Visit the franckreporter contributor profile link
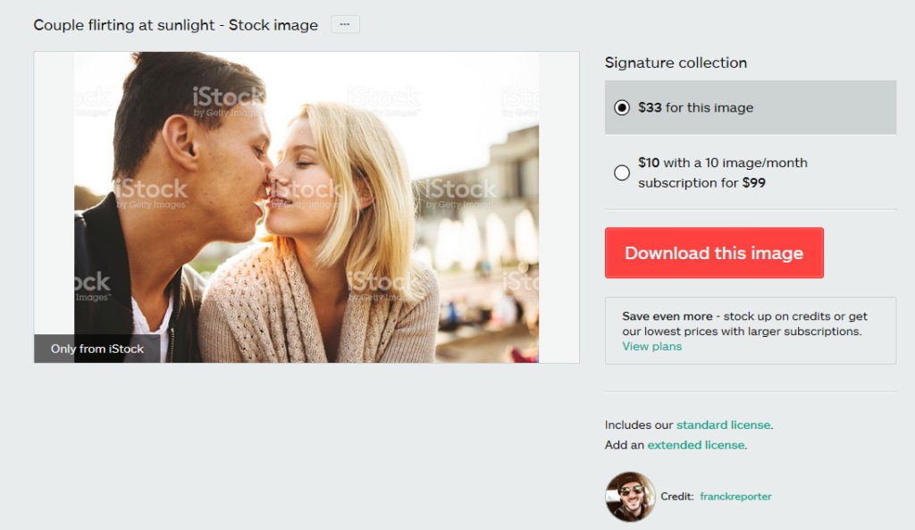The width and height of the screenshot is (915, 530). coord(735,497)
